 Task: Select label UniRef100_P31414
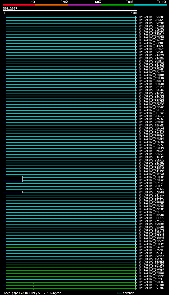(x=152, y=87)
